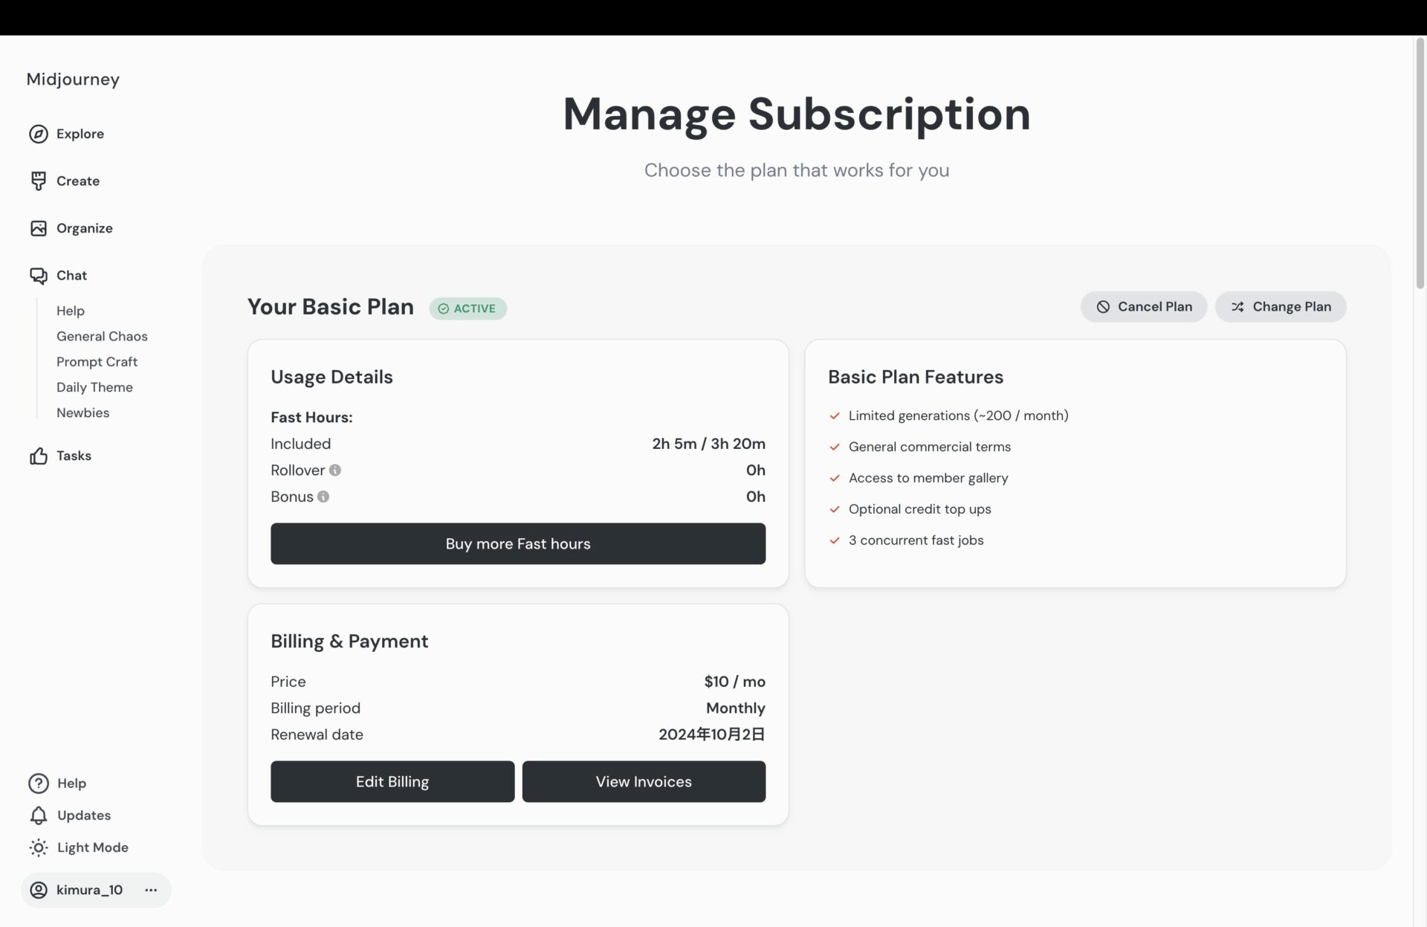The width and height of the screenshot is (1427, 927).
Task: Select Daily Theme under Chat
Action: tap(94, 387)
